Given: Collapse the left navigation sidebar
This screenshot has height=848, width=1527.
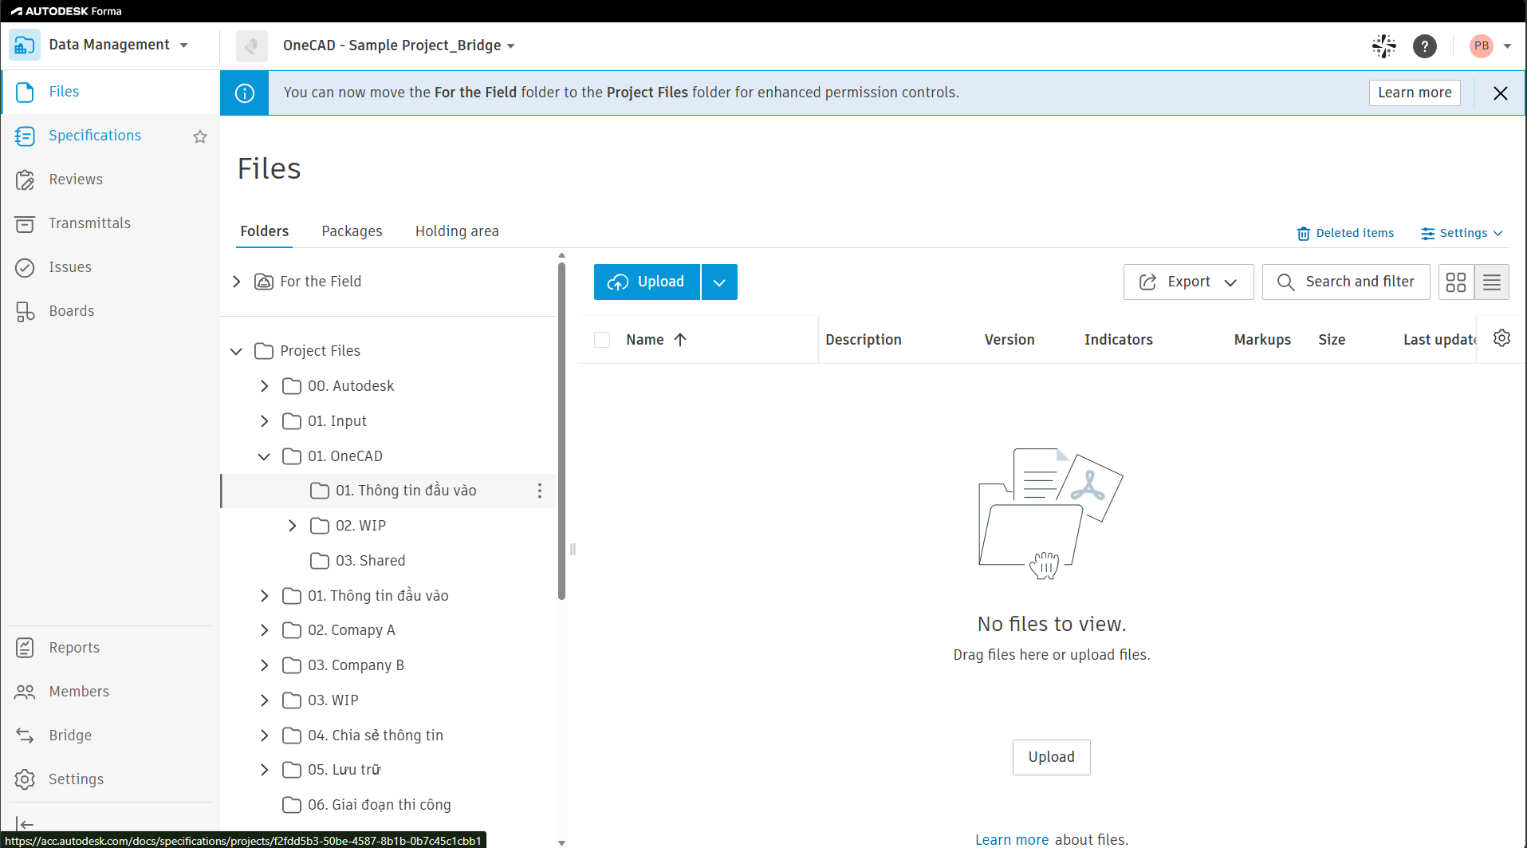Looking at the screenshot, I should click(x=25, y=823).
